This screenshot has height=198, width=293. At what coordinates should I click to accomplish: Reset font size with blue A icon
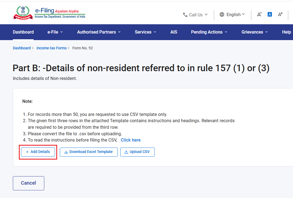(270, 14)
